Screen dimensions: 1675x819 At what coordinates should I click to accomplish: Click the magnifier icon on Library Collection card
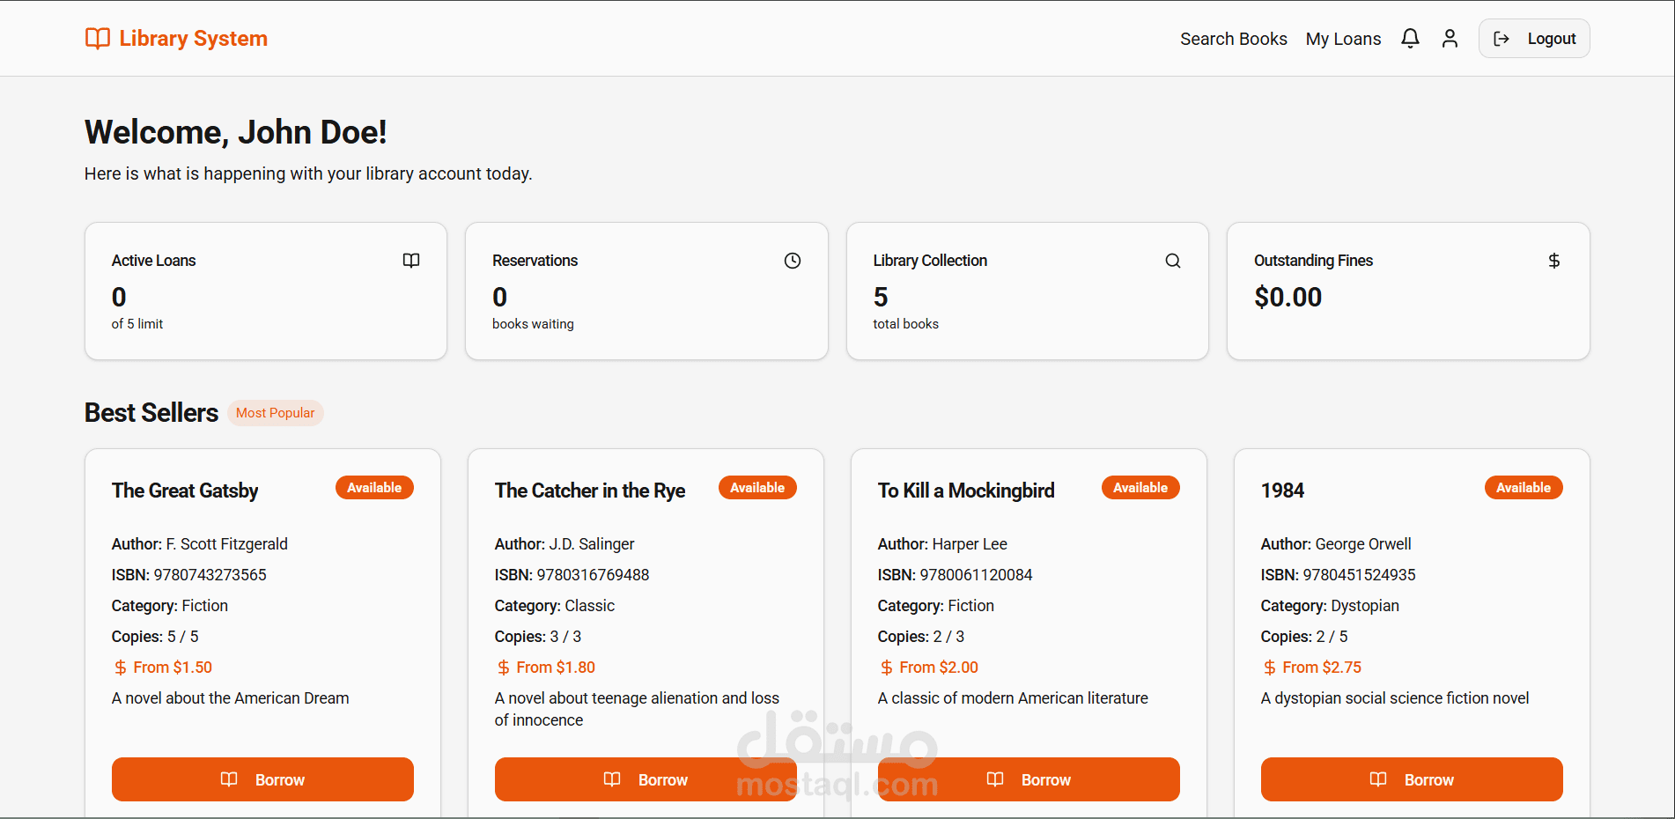pos(1172,260)
